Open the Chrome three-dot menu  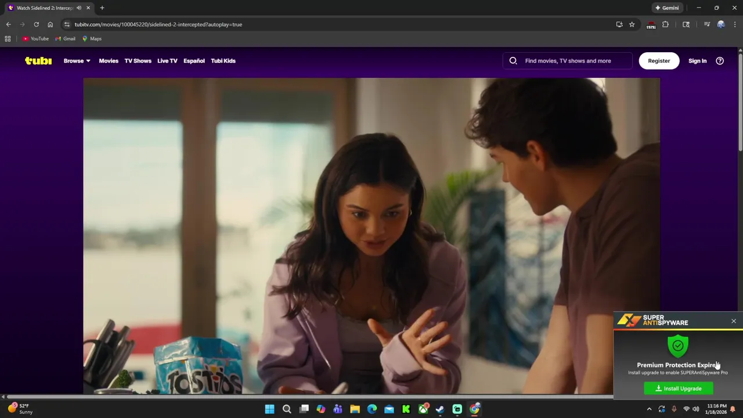[735, 24]
